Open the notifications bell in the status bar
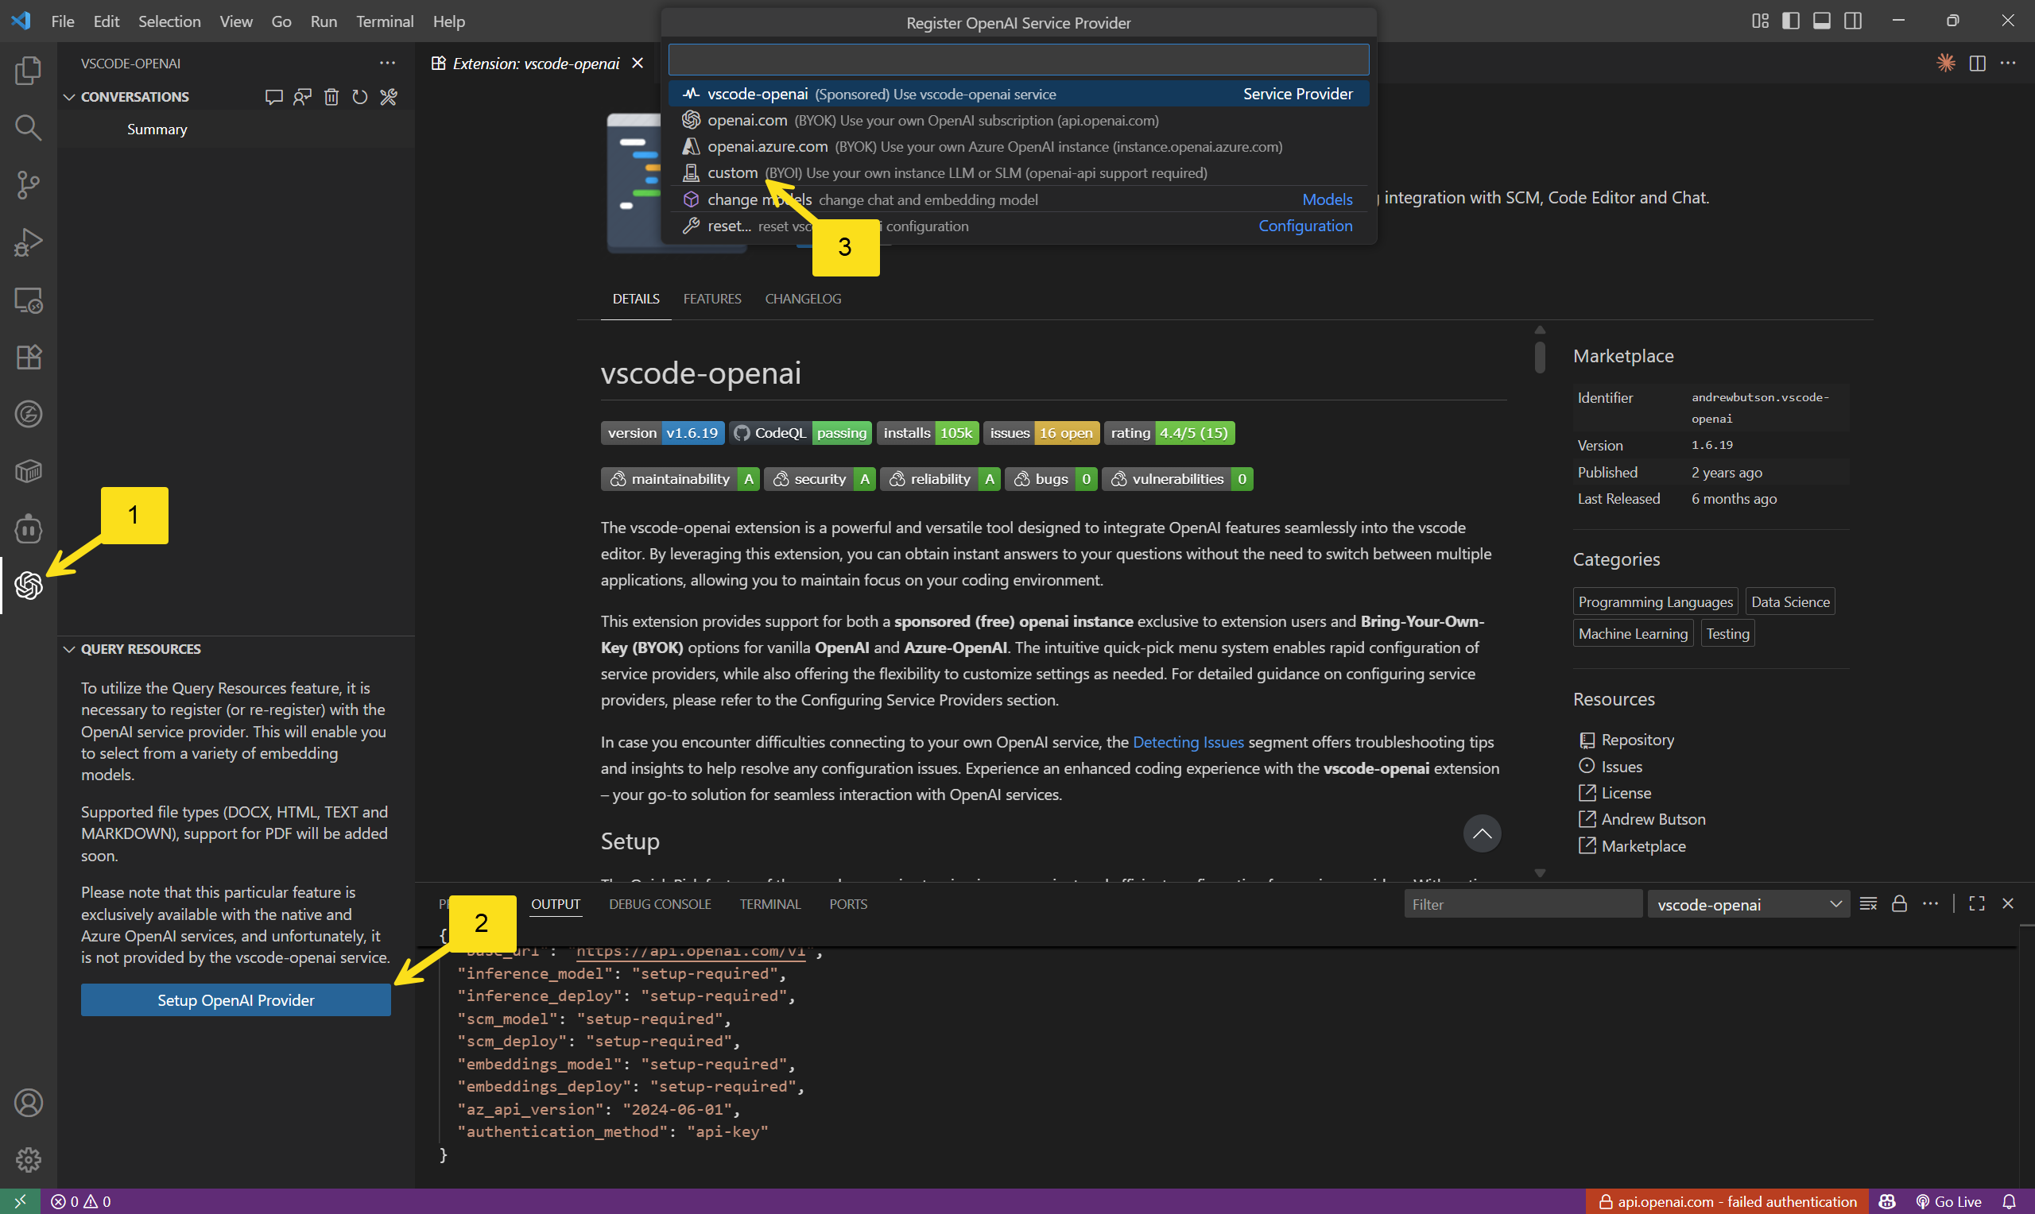The height and width of the screenshot is (1214, 2035). pyautogui.click(x=2009, y=1201)
